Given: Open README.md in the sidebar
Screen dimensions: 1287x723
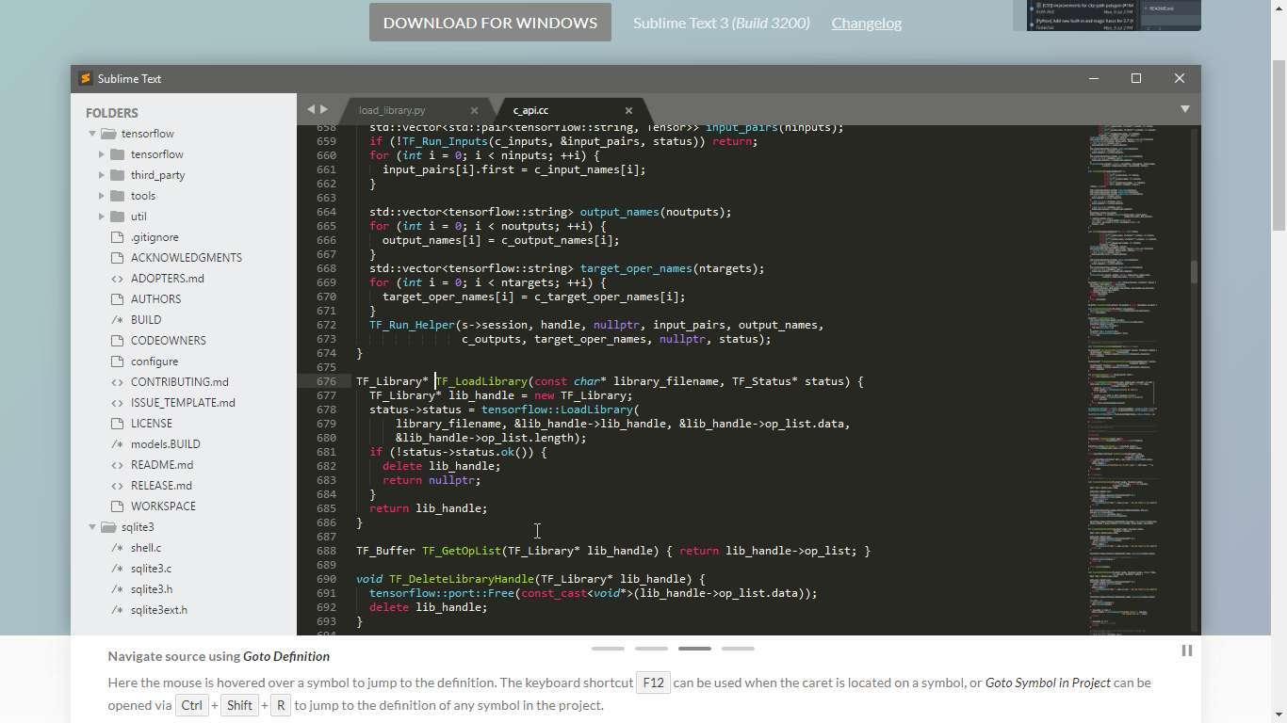Looking at the screenshot, I should (162, 465).
